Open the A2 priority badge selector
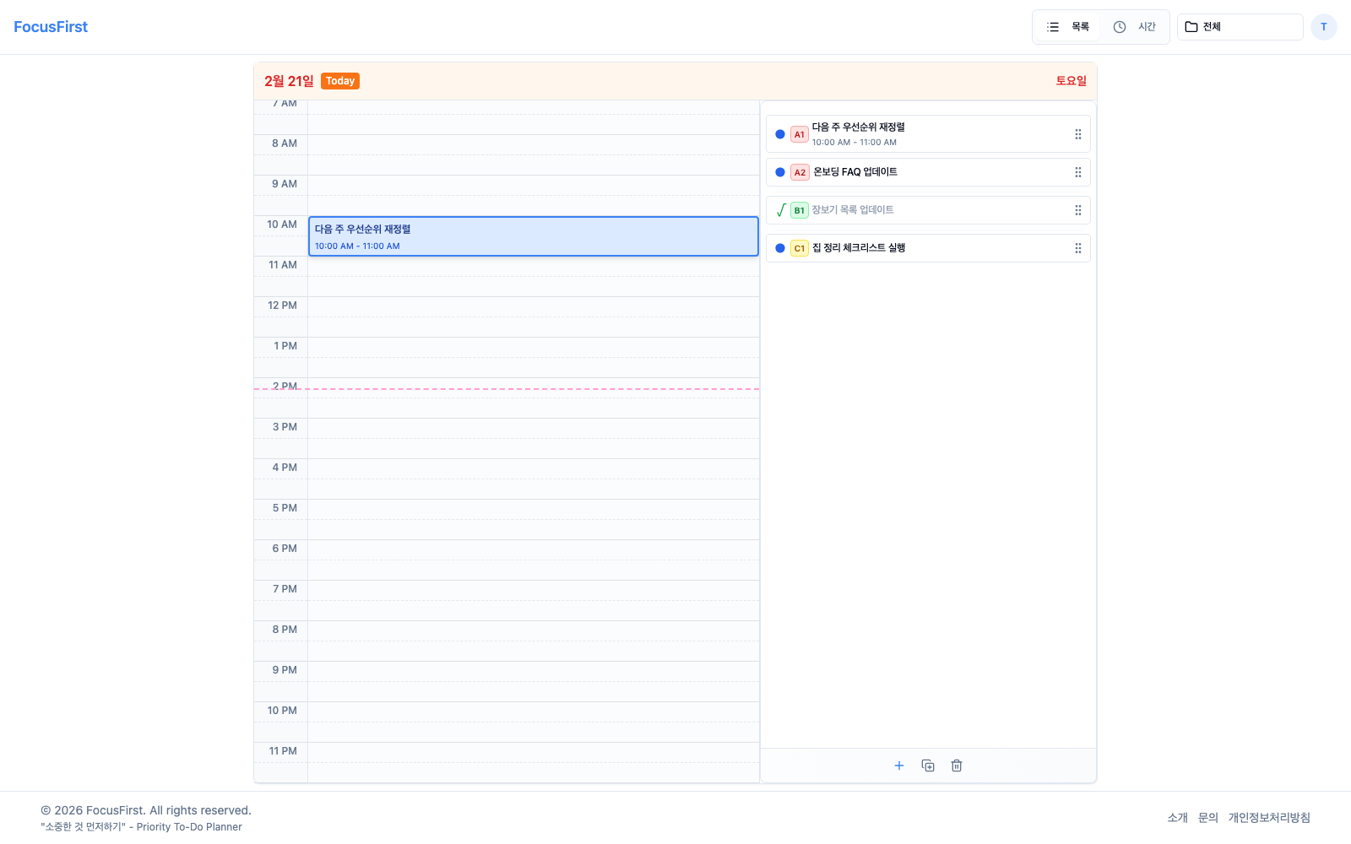 (x=799, y=172)
